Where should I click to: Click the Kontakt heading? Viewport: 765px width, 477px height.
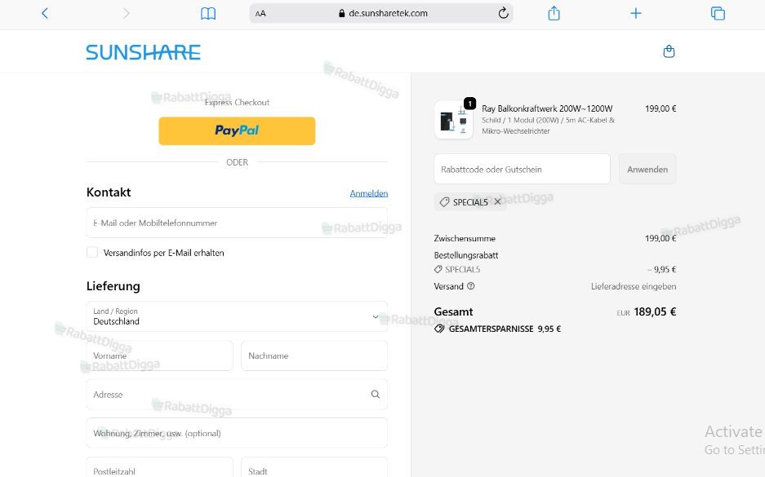click(x=109, y=192)
